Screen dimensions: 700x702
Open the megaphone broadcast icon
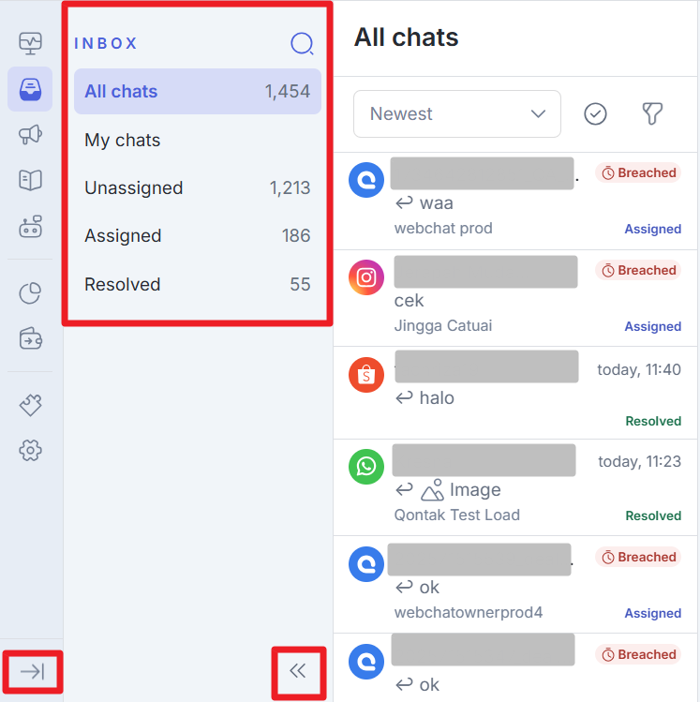coord(30,135)
